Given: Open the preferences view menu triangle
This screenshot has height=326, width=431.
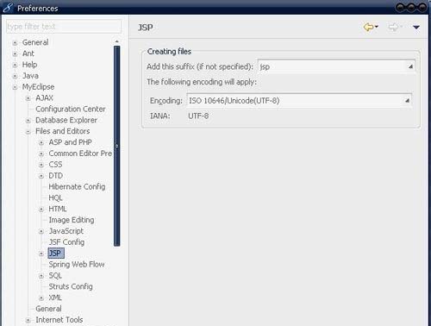Looking at the screenshot, I should [416, 28].
